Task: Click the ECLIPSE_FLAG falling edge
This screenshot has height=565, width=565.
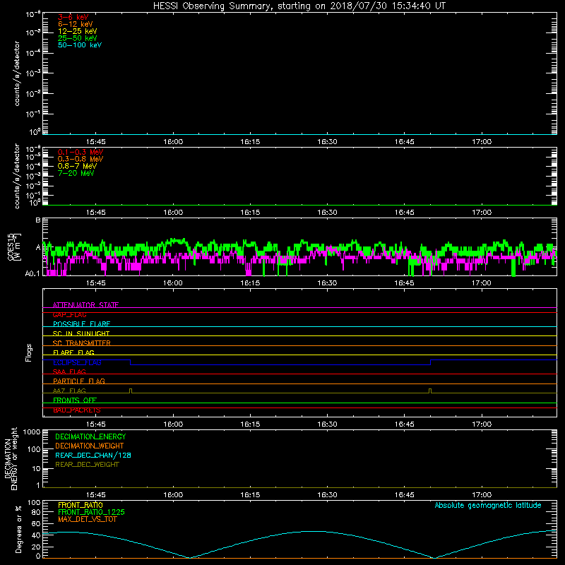Action: click(130, 362)
